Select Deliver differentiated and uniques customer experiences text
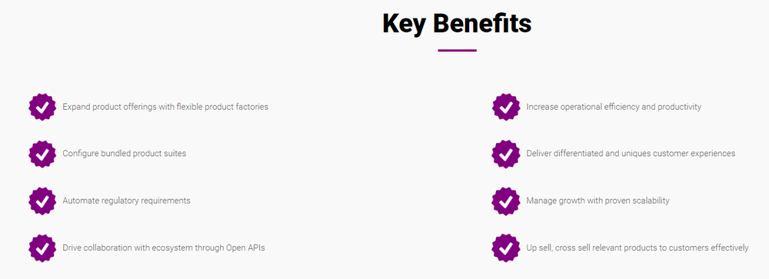The width and height of the screenshot is (769, 279). pyautogui.click(x=631, y=154)
